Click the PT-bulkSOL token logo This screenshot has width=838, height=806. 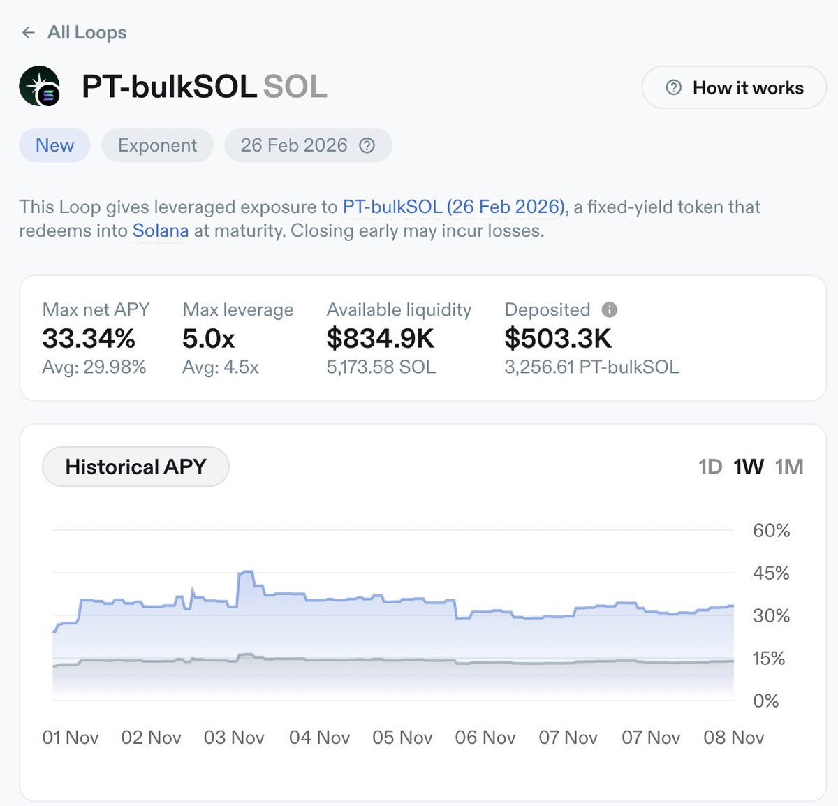click(40, 86)
